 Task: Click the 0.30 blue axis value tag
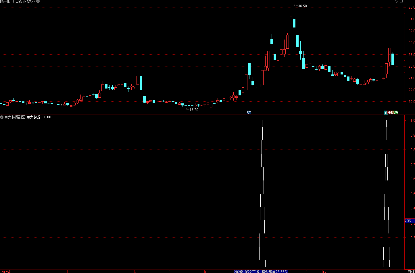410,221
